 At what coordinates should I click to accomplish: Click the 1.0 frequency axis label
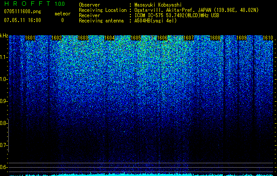[x=4, y=79]
